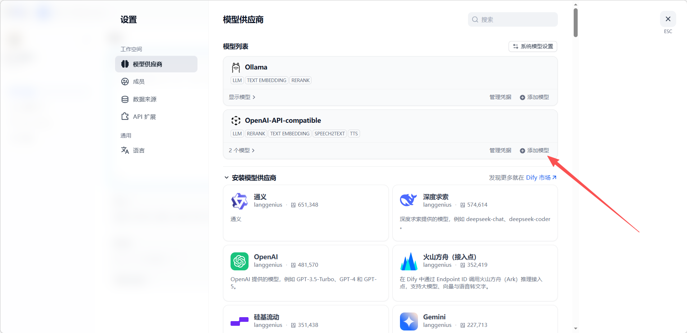Click the brain icon beside 模型供应商 in sidebar
Screen dimensions: 687x333
click(x=125, y=64)
